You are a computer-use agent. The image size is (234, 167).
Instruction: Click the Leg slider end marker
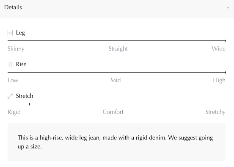coord(226,41)
